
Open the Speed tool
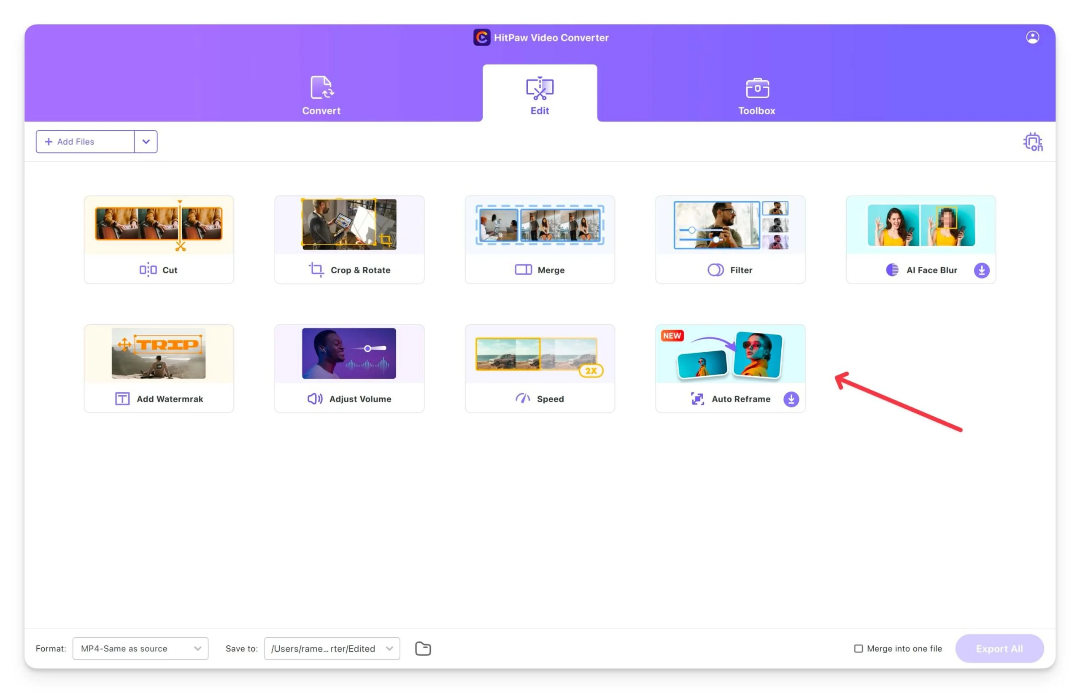tap(539, 368)
